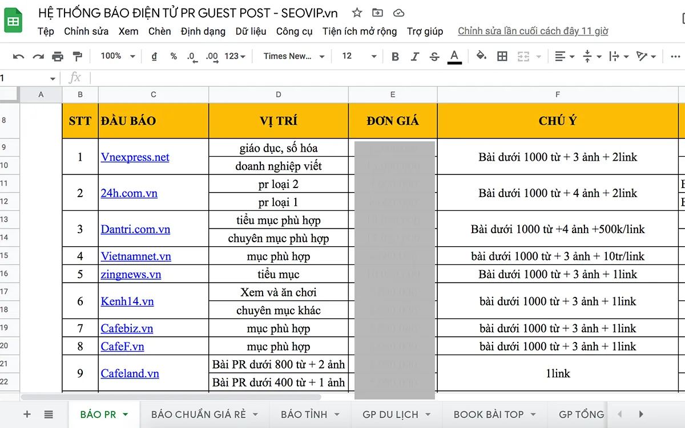The height and width of the screenshot is (428, 685).
Task: Open the Trợ giúp menu
Action: pyautogui.click(x=425, y=31)
